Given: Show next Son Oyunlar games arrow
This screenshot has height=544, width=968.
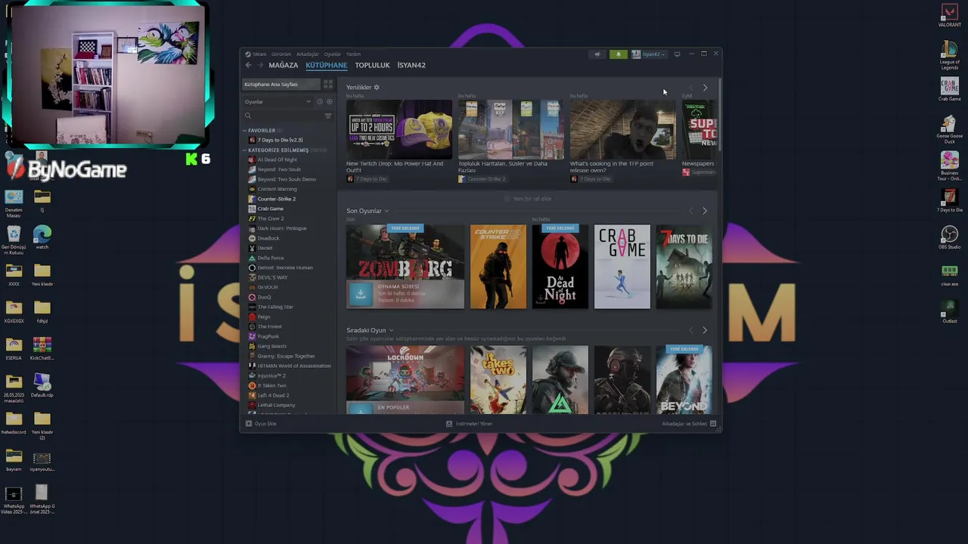Looking at the screenshot, I should [x=705, y=211].
